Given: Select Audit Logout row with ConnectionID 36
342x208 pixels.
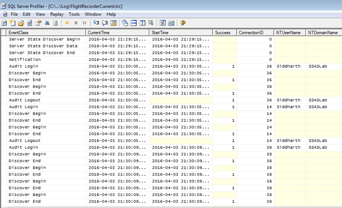Looking at the screenshot, I should tap(172, 100).
